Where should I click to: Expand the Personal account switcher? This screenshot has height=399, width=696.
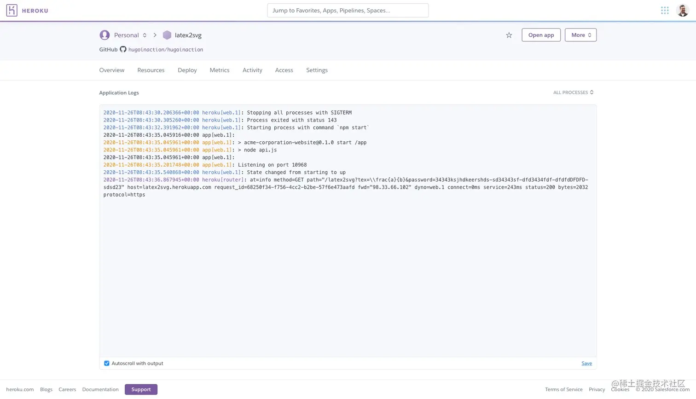pyautogui.click(x=145, y=35)
